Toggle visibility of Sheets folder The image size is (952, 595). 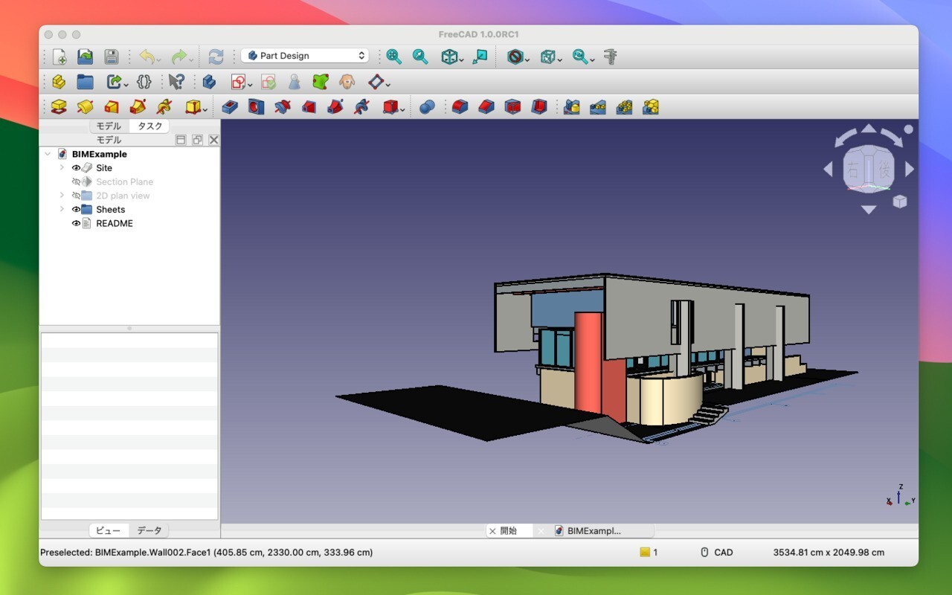click(76, 210)
